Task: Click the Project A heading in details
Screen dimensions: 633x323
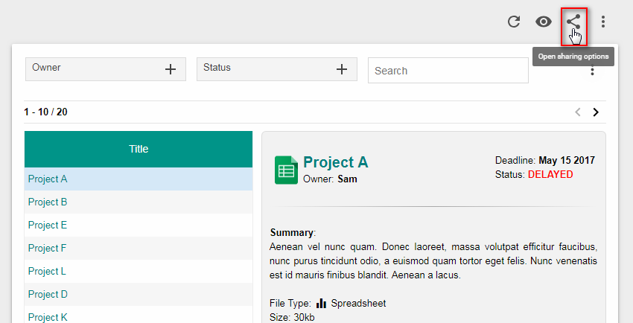Action: pyautogui.click(x=335, y=162)
